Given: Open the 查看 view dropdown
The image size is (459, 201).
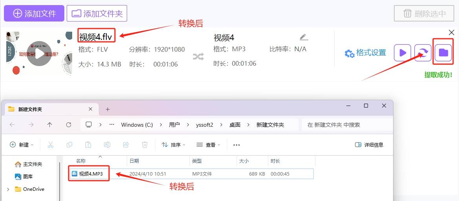Looking at the screenshot, I should (208, 145).
